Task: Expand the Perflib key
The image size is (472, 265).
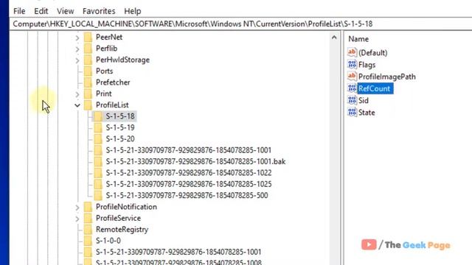Action: pos(77,49)
